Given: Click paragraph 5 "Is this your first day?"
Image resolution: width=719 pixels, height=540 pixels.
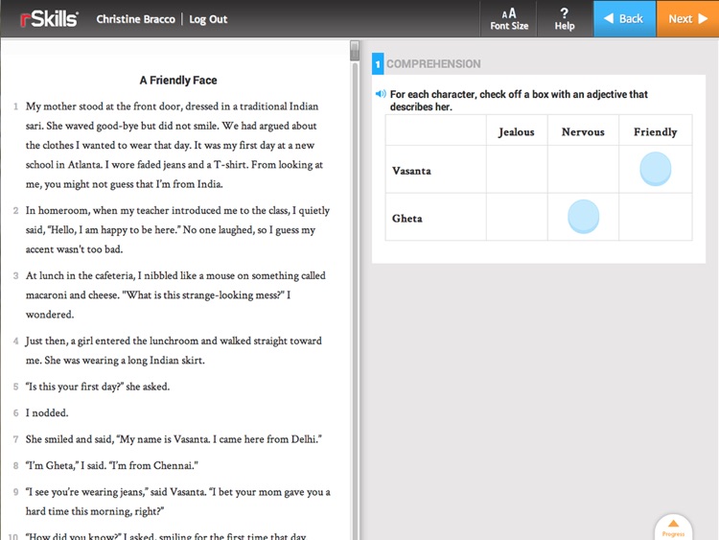Looking at the screenshot, I should pyautogui.click(x=98, y=387).
